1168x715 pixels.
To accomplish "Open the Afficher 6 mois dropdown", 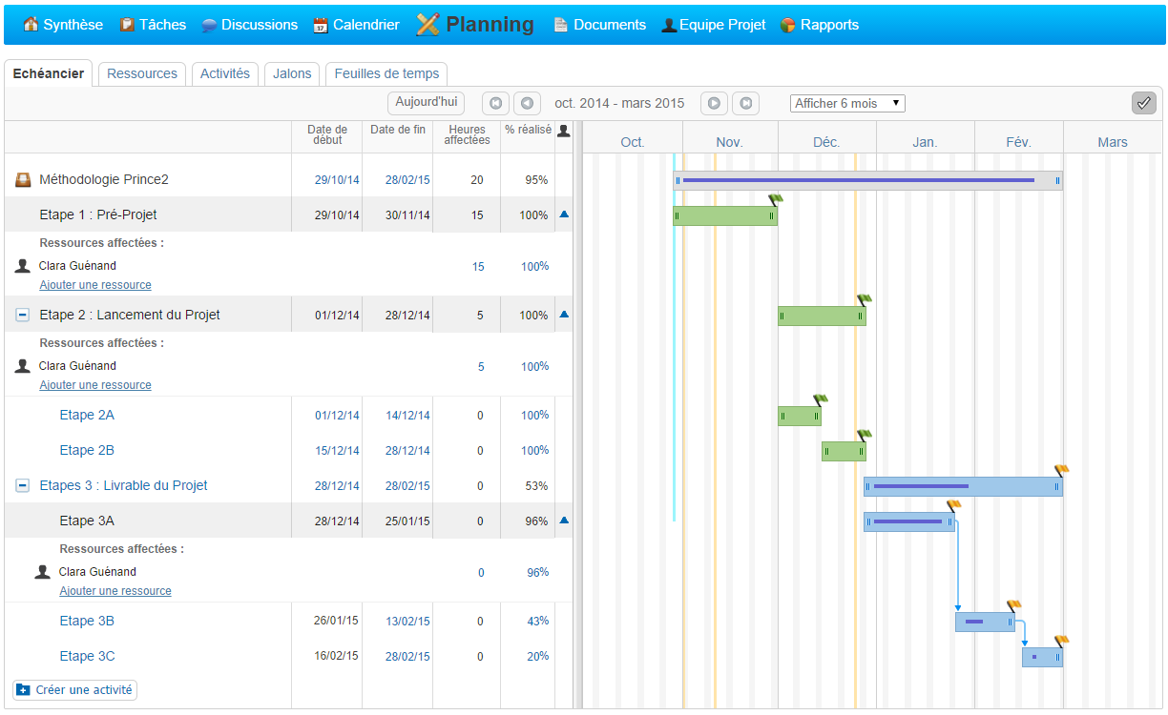I will (x=847, y=103).
